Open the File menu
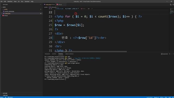Screen dimensions: 174x98 pos(1,1)
